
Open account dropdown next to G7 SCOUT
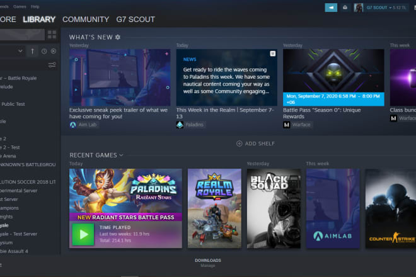(x=390, y=8)
